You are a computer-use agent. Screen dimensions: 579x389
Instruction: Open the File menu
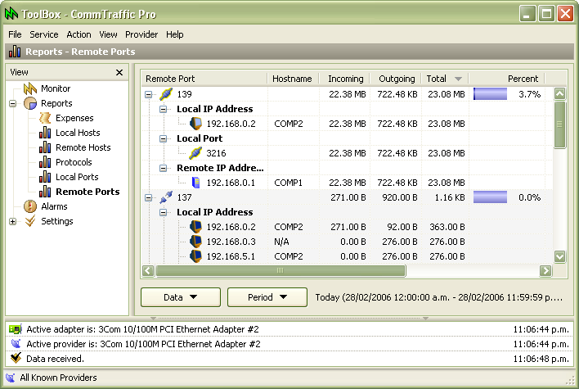point(15,34)
